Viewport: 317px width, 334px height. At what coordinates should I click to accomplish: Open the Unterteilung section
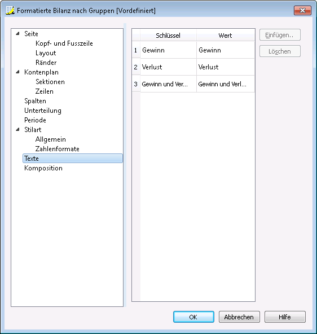click(x=43, y=111)
